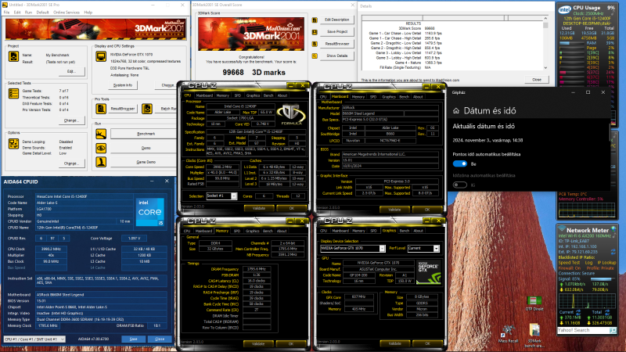
Task: Click the Yahoo! Search input field
Action: click(x=583, y=330)
